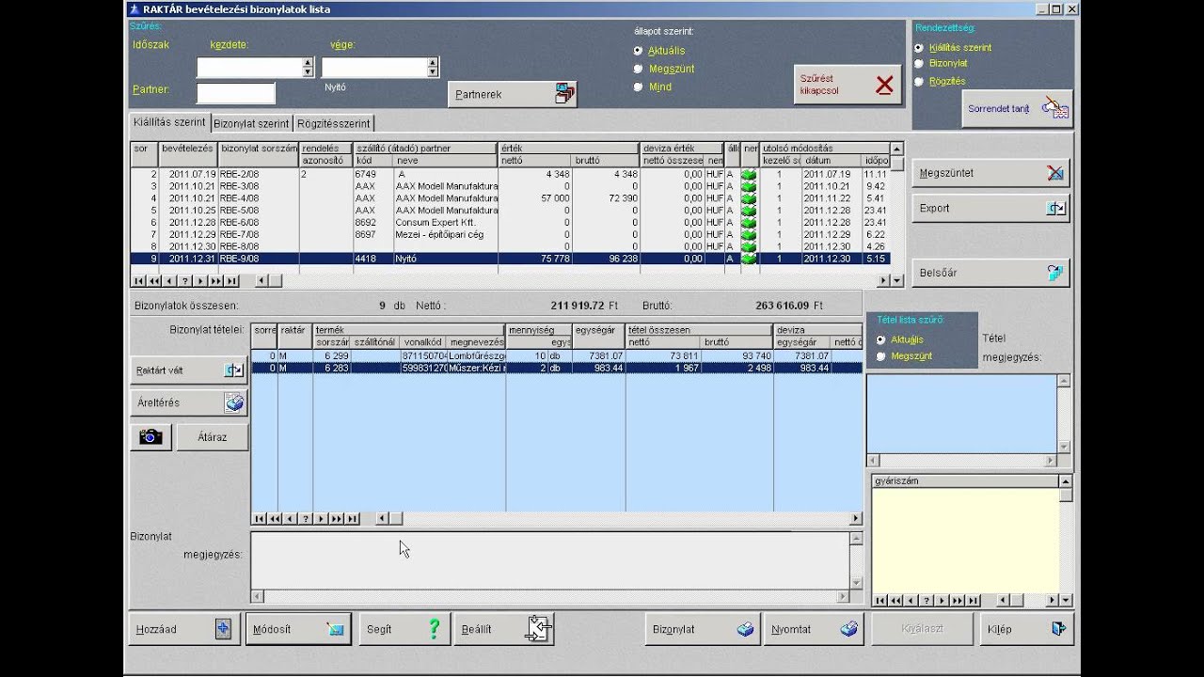Jump to last record in gyáriszám navigator

[x=973, y=601]
